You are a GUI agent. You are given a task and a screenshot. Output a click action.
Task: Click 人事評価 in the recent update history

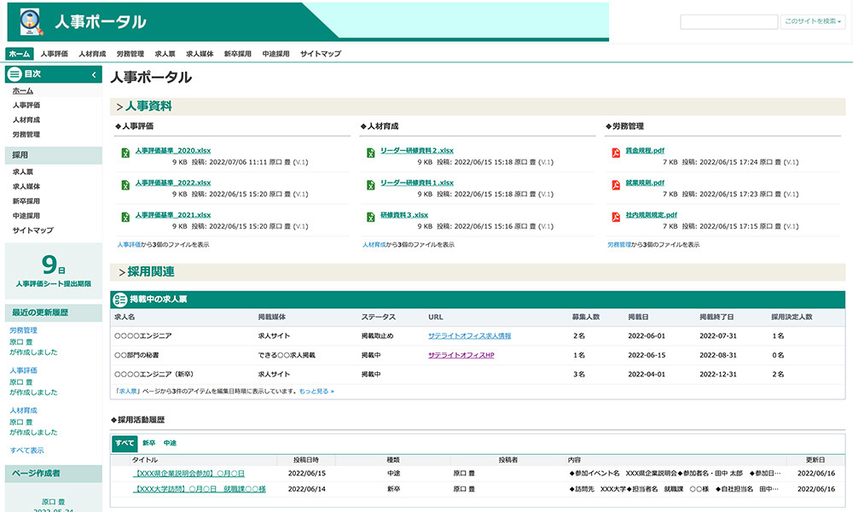(23, 370)
